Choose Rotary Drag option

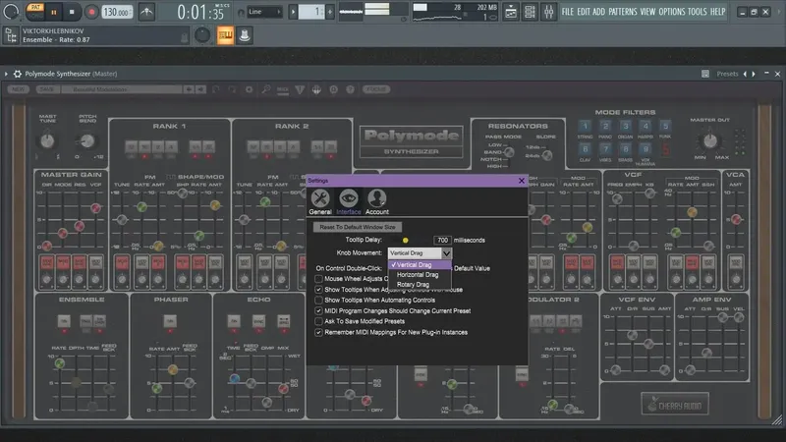coord(420,284)
